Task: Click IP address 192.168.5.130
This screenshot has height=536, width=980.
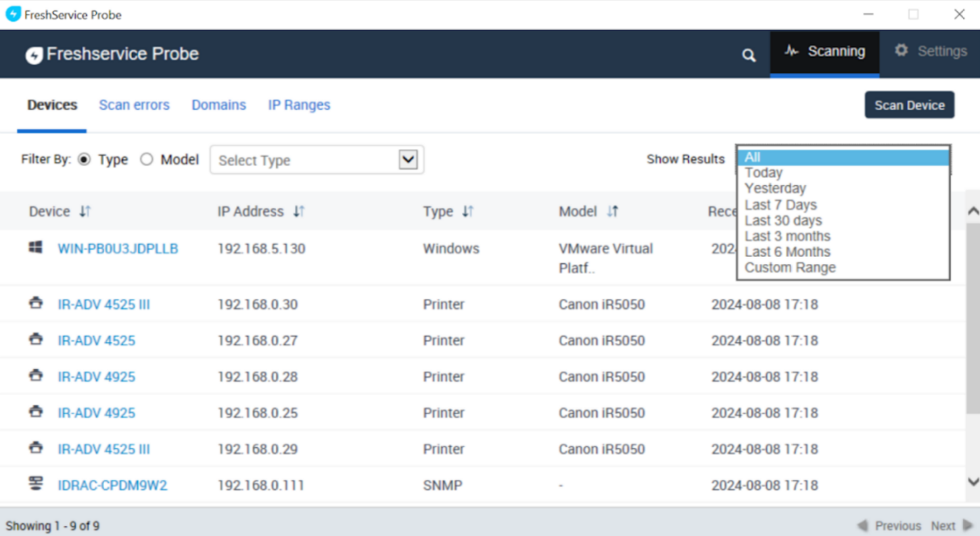Action: pyautogui.click(x=261, y=249)
